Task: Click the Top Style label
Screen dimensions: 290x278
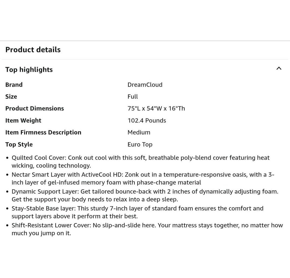Action: pos(19,144)
